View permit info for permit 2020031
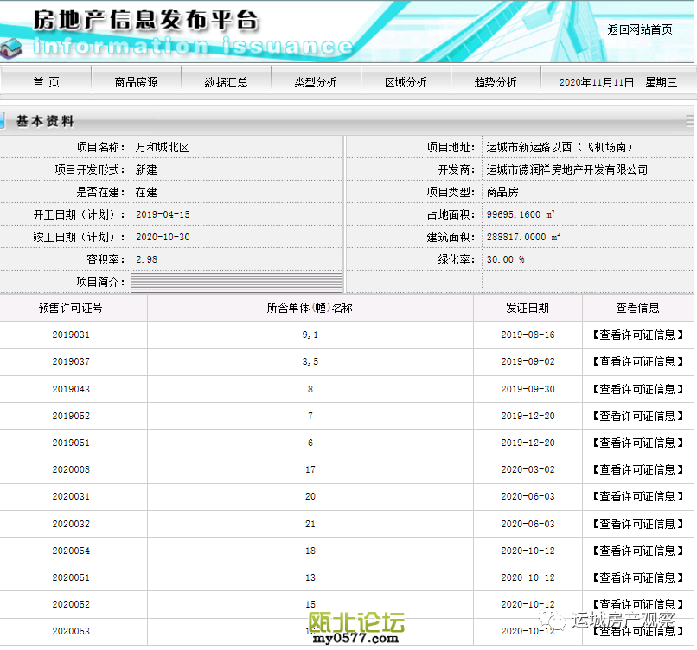 638,496
